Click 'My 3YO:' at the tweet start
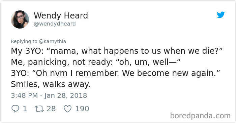Viewport: 236px width, 123px height. [27, 51]
